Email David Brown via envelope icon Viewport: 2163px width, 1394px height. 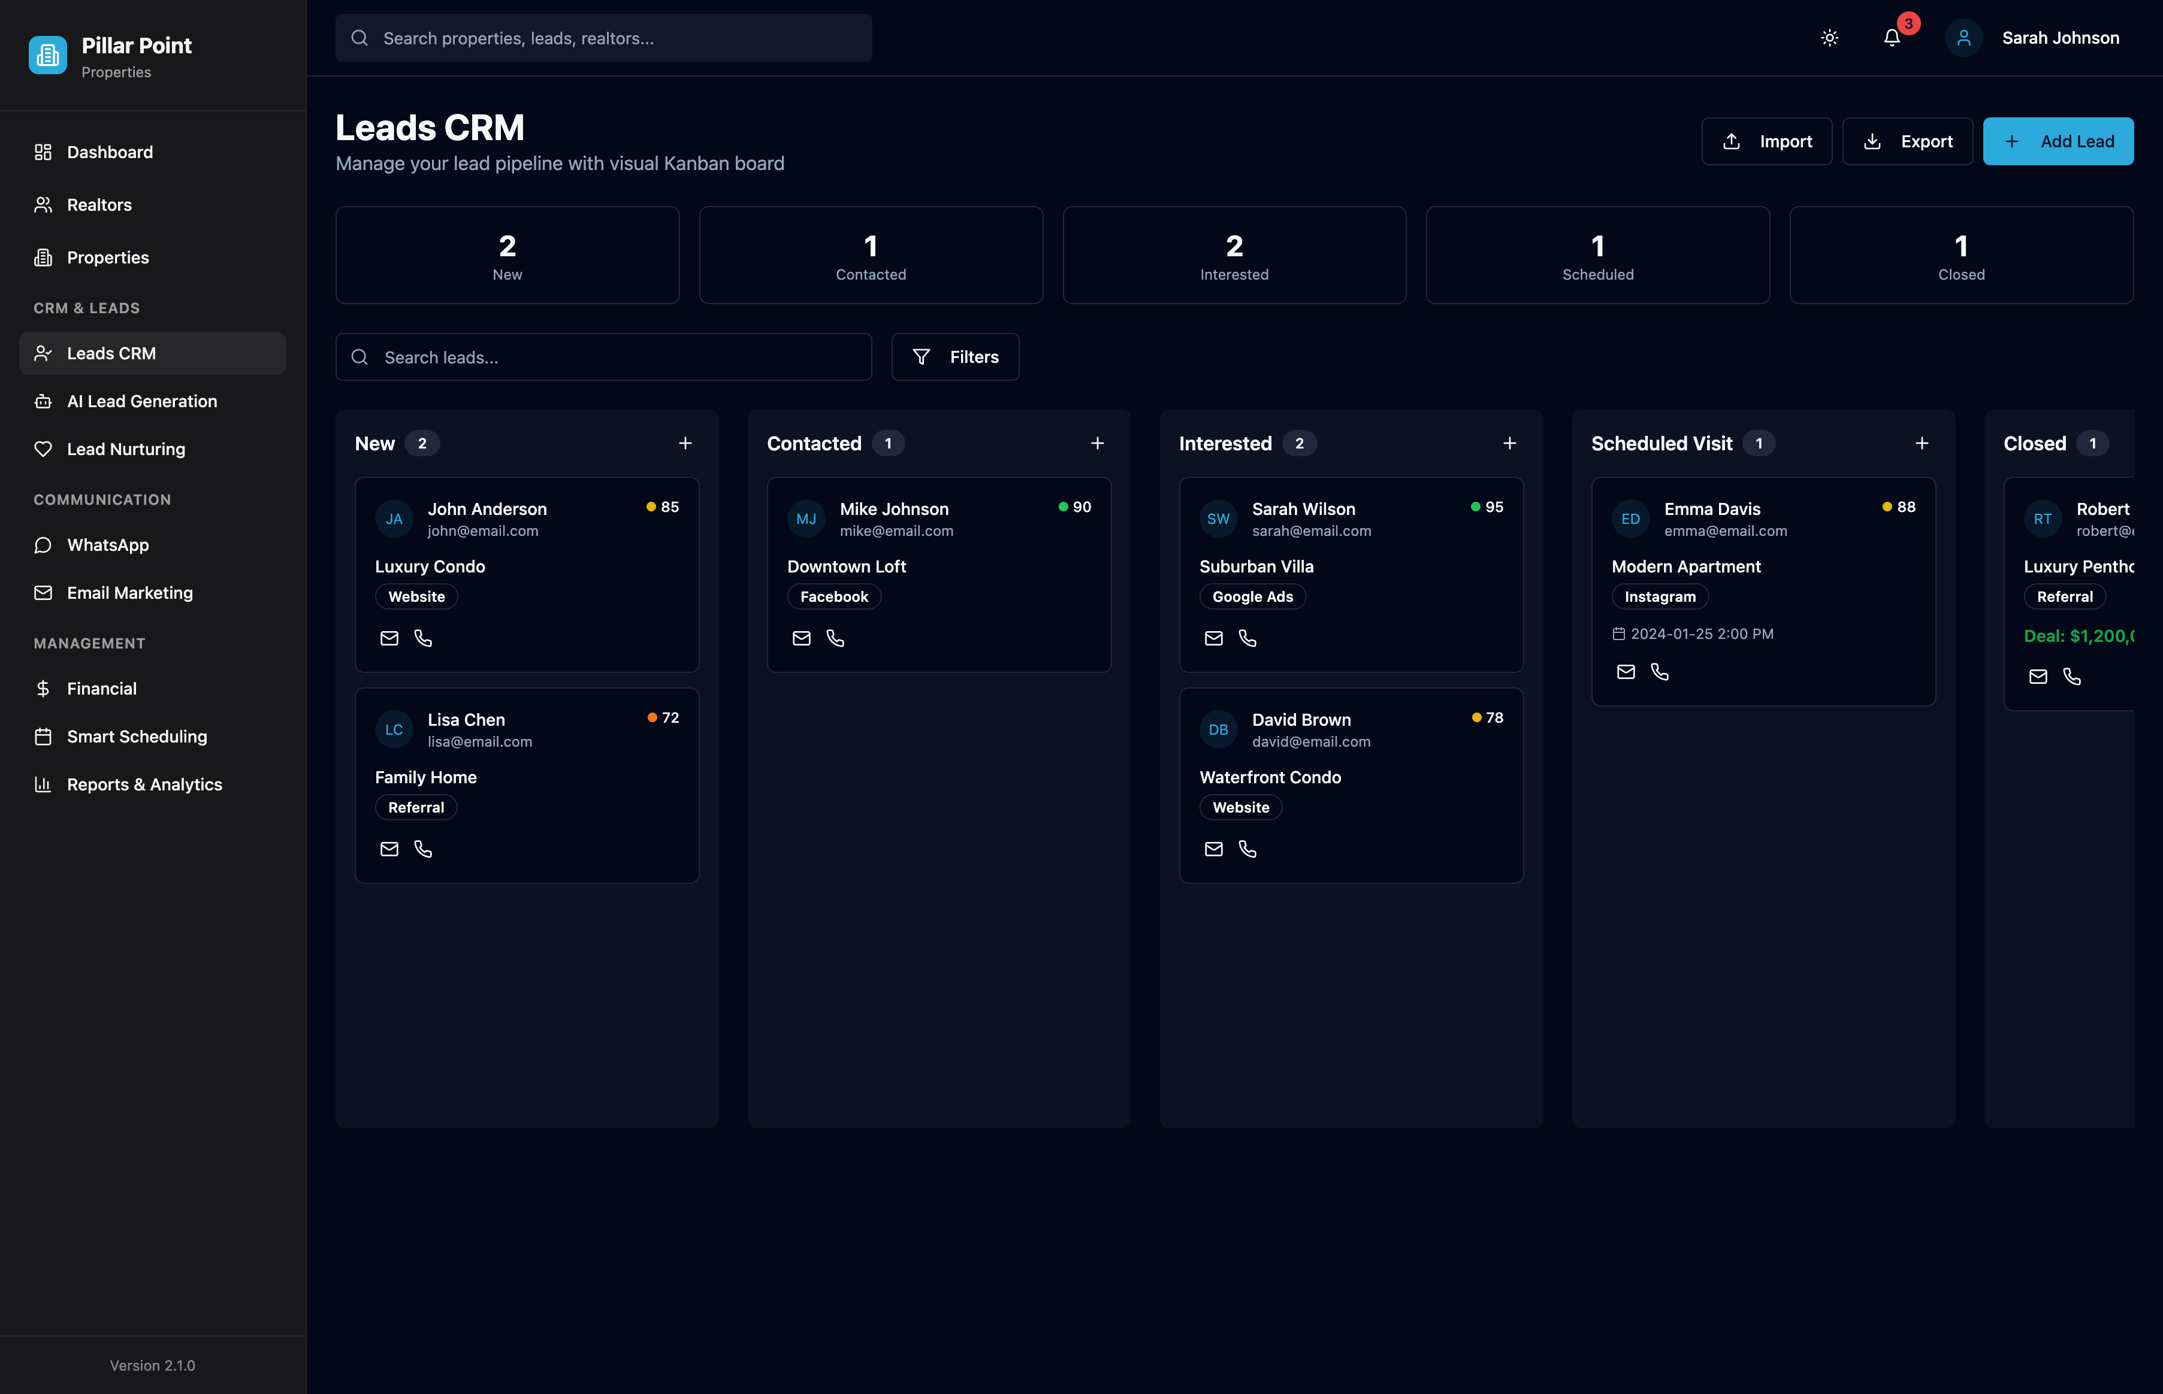click(1214, 849)
